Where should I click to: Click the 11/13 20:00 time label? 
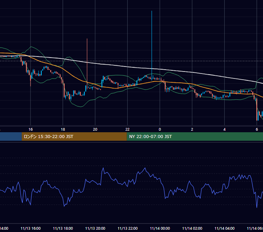pos(95,228)
